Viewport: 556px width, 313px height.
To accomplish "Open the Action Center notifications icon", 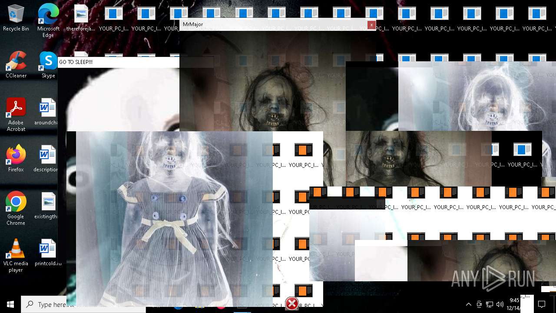I will click(542, 304).
